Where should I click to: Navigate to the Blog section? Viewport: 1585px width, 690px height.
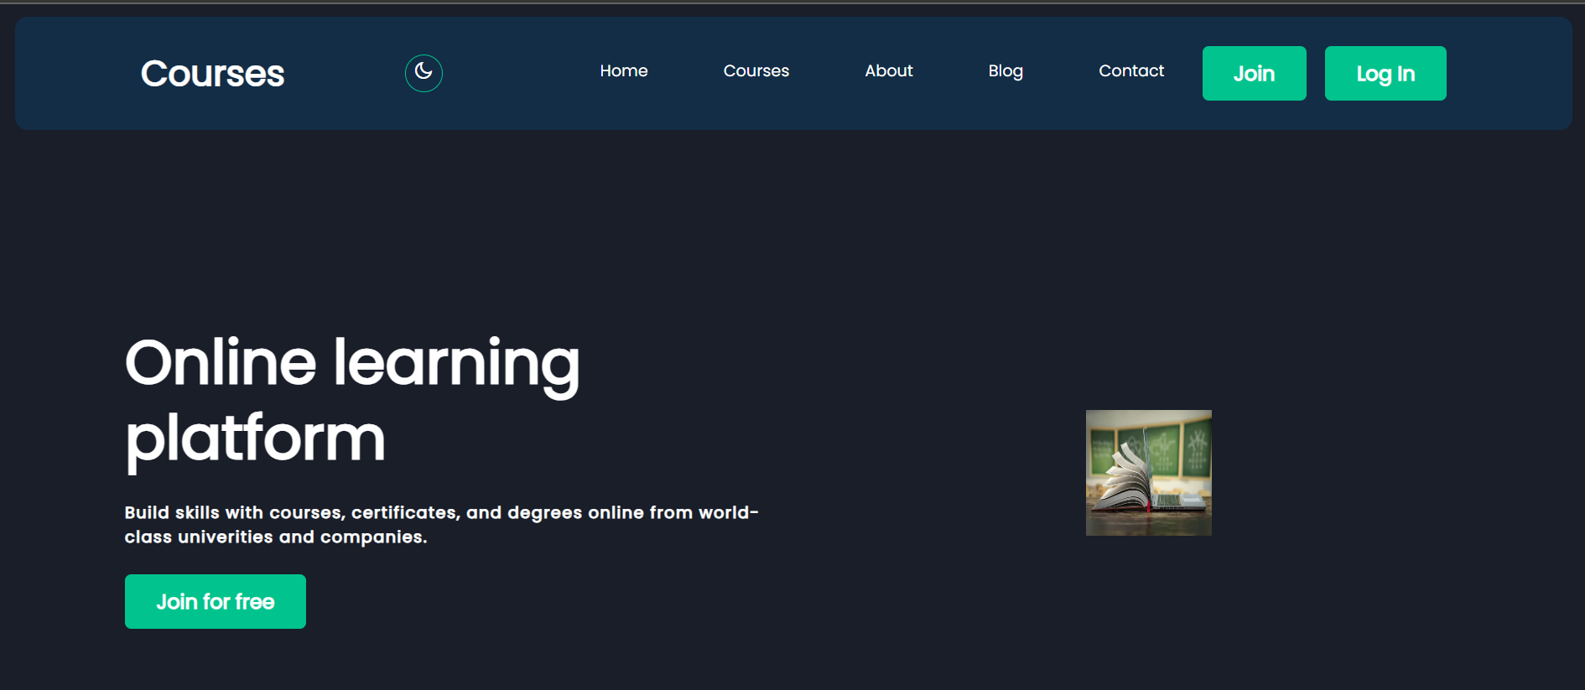[x=1005, y=71]
